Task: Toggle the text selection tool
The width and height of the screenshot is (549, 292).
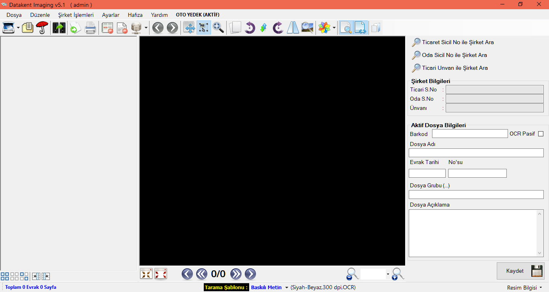Action: tap(204, 28)
